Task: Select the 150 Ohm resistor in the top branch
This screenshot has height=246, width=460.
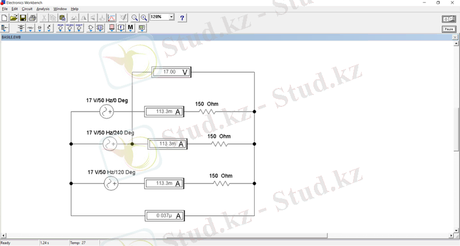Action: [207, 112]
